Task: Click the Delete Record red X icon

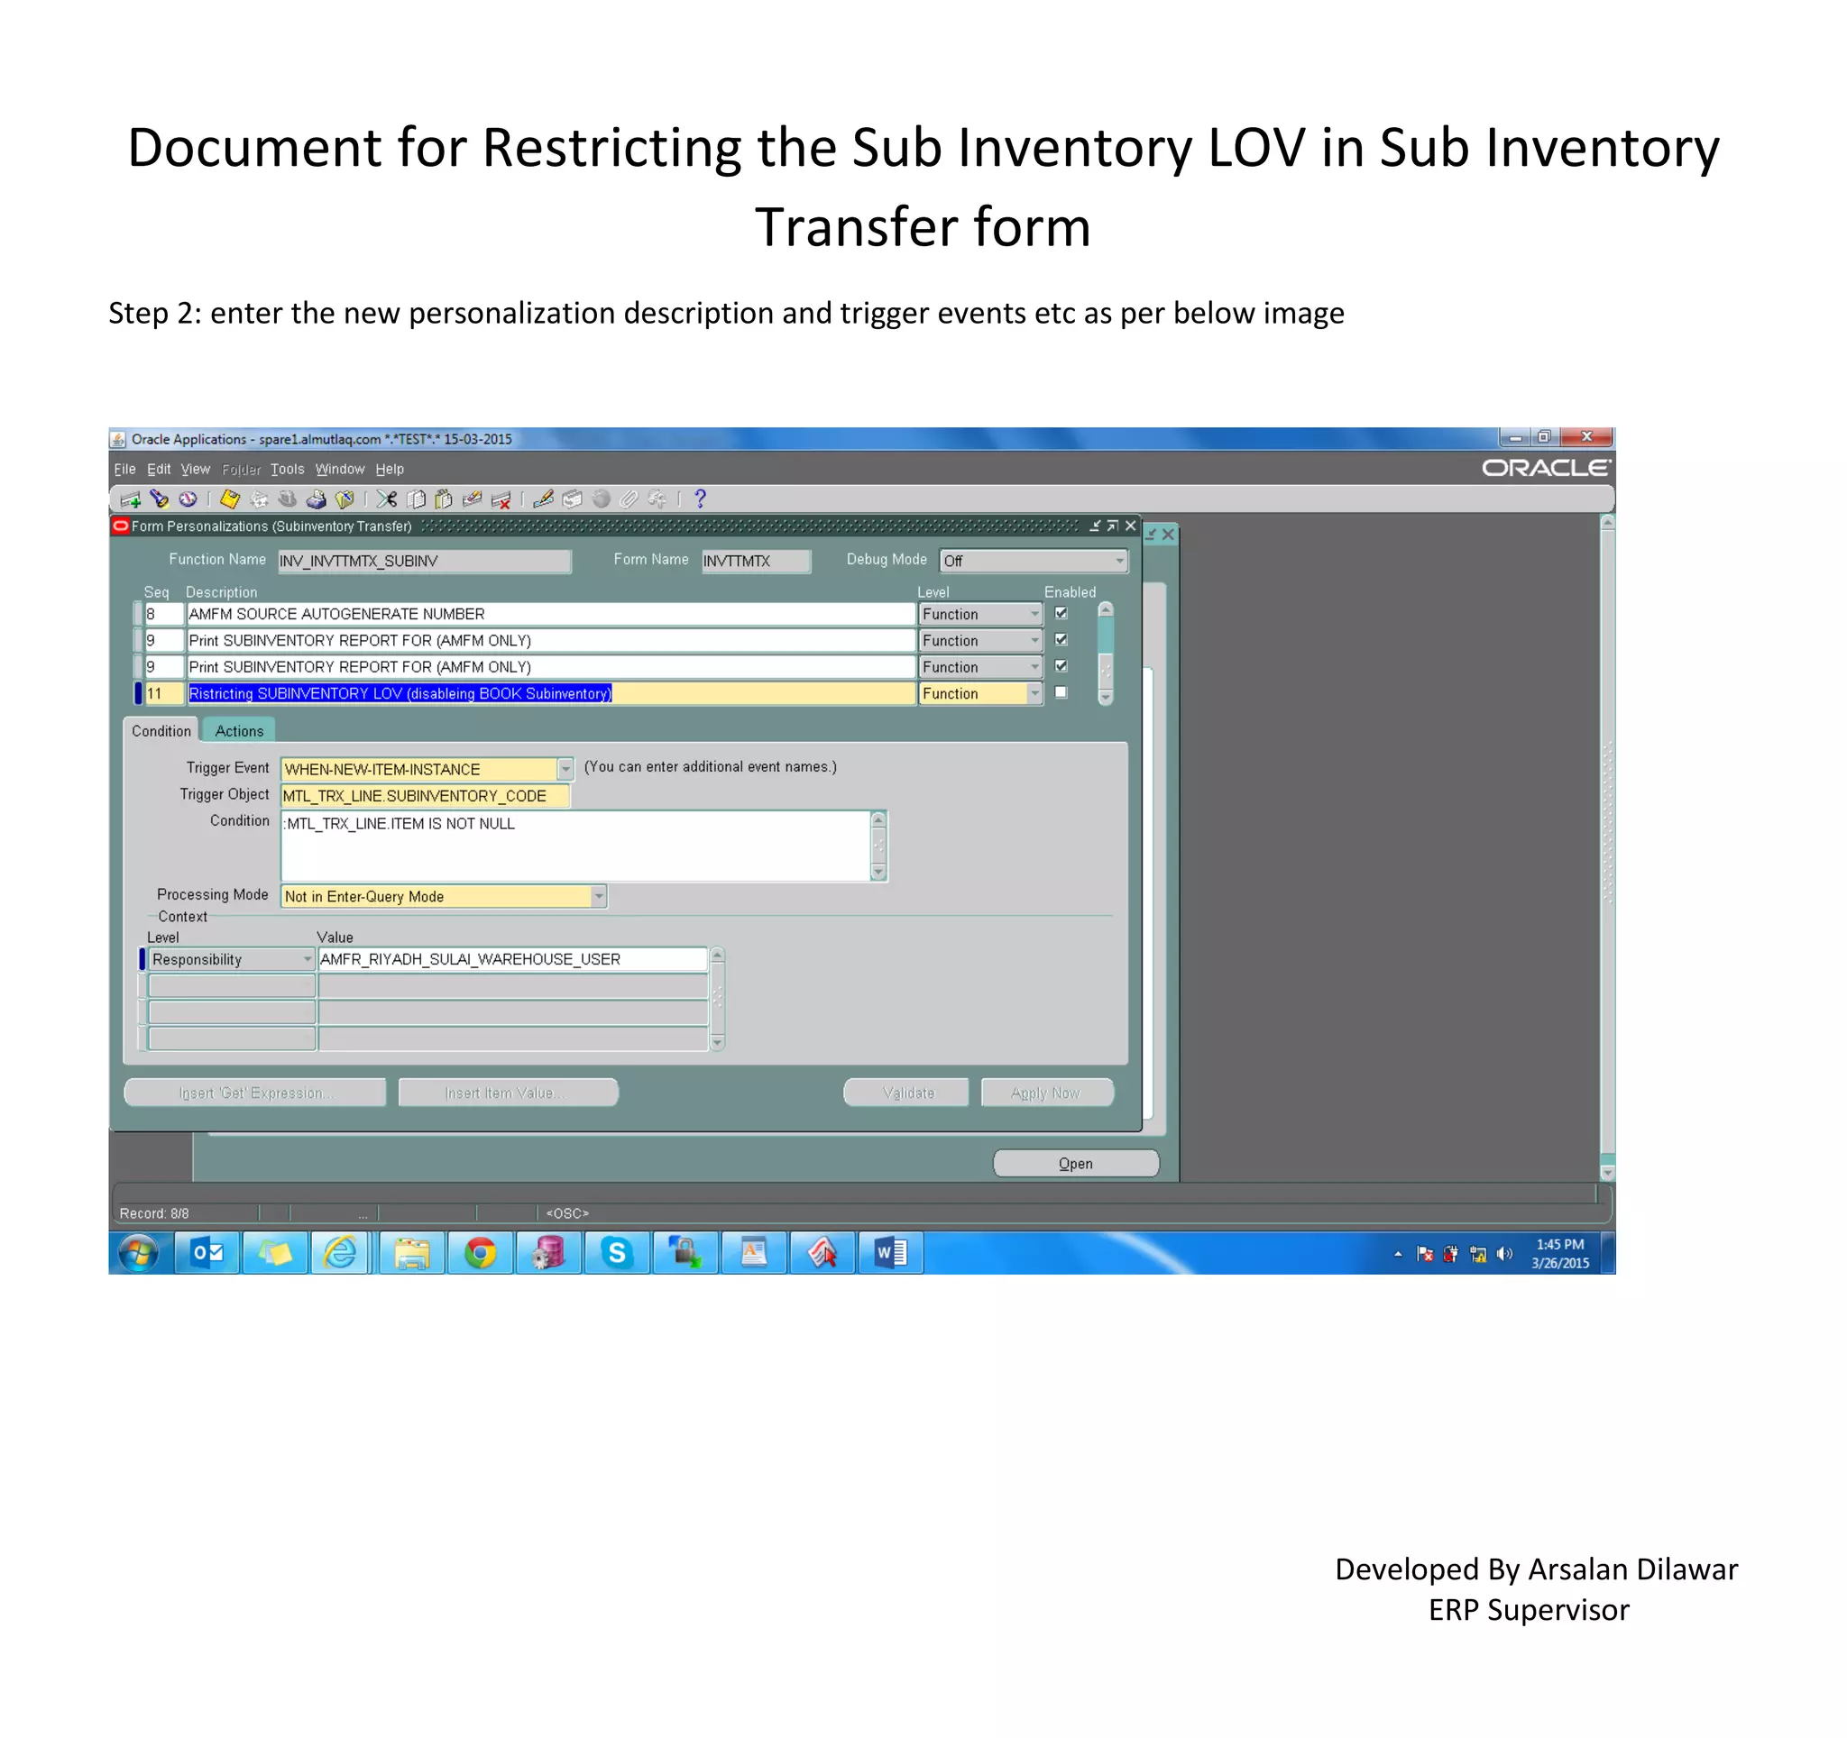Action: pyautogui.click(x=501, y=499)
